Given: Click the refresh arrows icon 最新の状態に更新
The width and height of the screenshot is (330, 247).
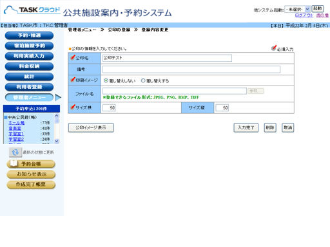Looking at the screenshot, I should 15,152.
